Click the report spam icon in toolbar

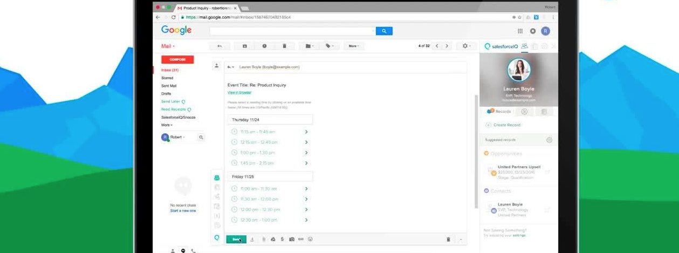264,46
